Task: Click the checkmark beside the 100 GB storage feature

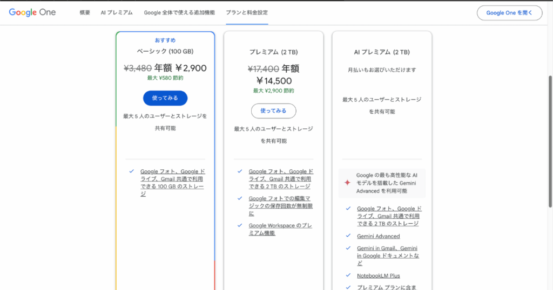Action: [x=132, y=171]
